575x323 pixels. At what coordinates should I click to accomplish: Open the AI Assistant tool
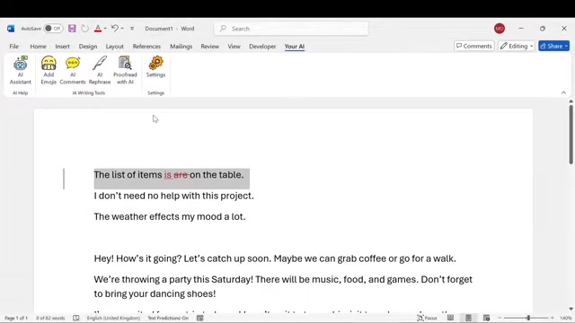pyautogui.click(x=20, y=70)
